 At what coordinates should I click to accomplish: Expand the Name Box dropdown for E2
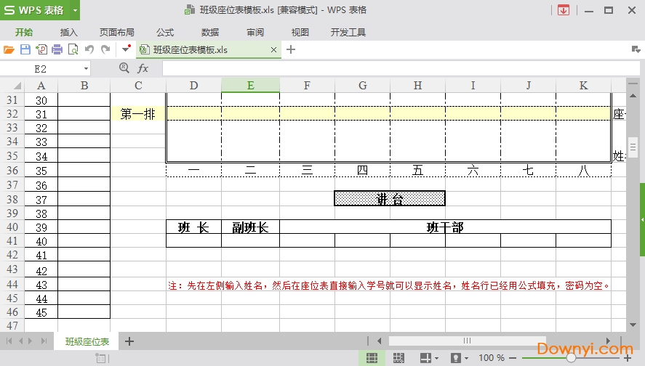pyautogui.click(x=86, y=68)
